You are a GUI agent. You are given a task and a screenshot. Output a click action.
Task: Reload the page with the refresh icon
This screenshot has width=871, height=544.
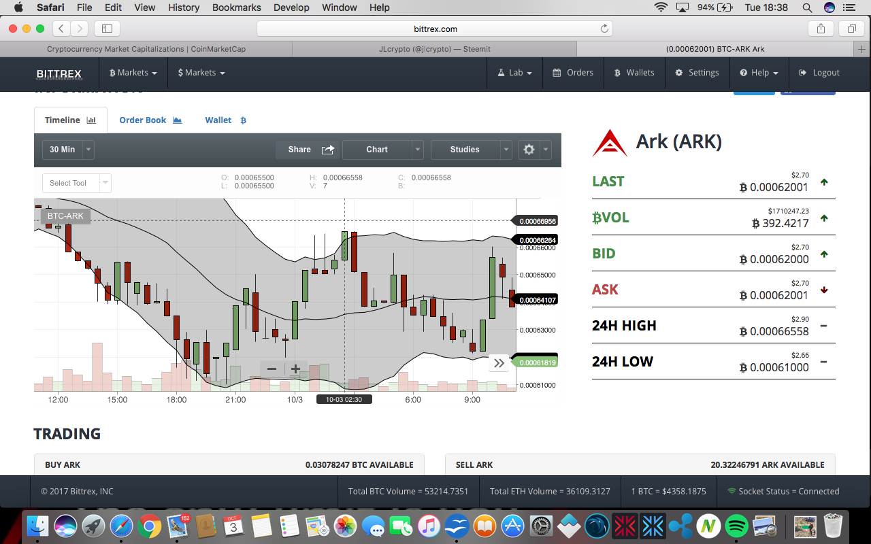[604, 29]
